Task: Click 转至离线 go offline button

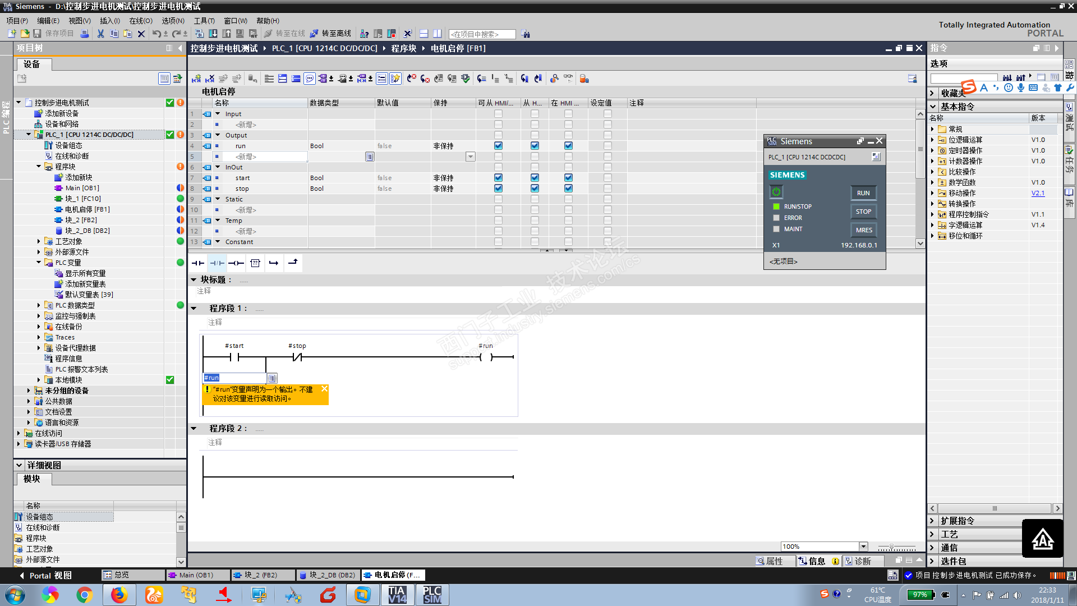Action: (331, 34)
